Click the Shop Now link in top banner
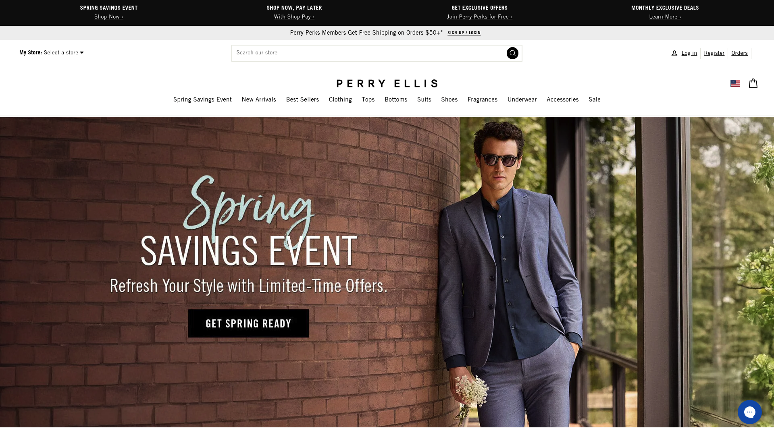774x435 pixels. (109, 17)
